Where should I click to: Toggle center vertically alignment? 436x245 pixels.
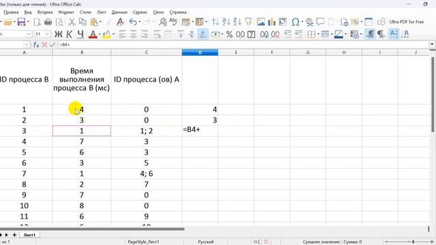coord(191,34)
